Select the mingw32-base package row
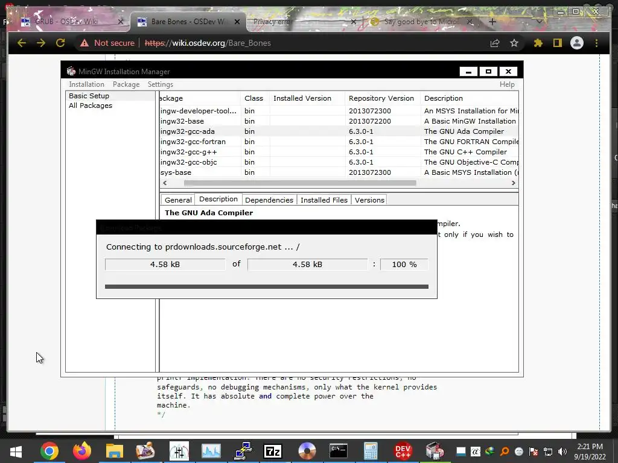This screenshot has width=618, height=463. [x=339, y=121]
